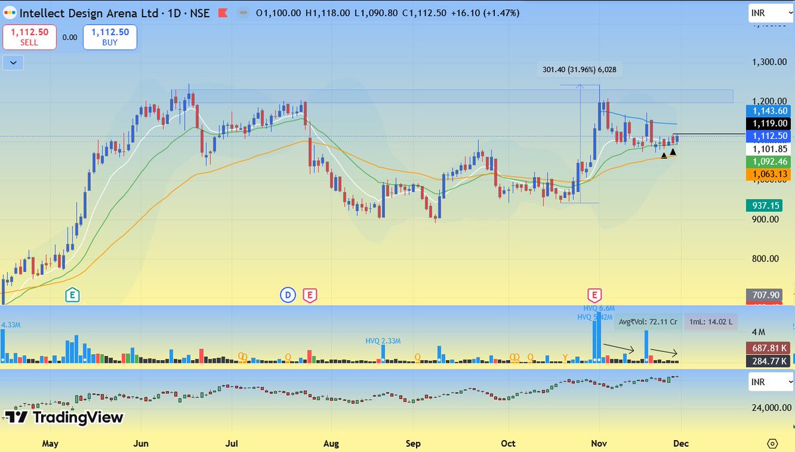Expand the chevron below the SELL button
Viewport: 795px width, 452px height.
(x=12, y=62)
